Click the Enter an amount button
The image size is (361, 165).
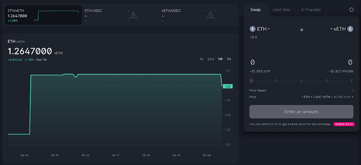[301, 112]
